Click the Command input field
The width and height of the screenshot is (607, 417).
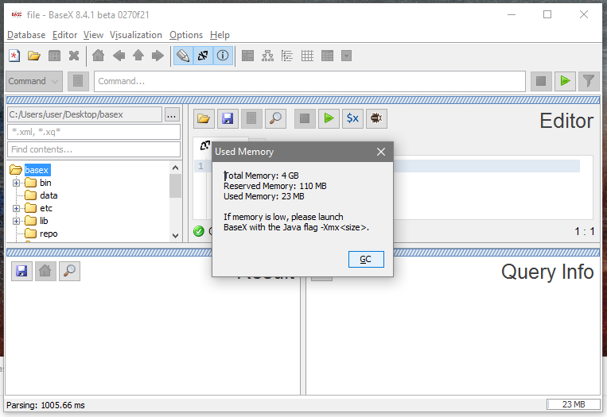coord(309,81)
